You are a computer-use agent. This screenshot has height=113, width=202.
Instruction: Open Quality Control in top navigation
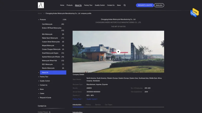pyautogui.click(x=100, y=5)
